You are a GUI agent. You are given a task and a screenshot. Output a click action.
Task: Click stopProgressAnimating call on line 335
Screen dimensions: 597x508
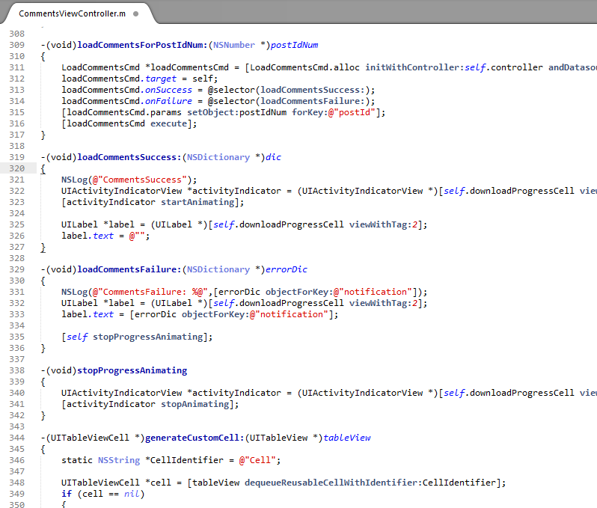147,337
